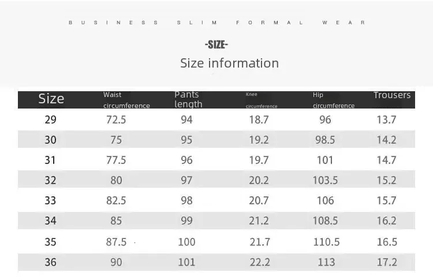Select hip circumference value 103.5

[x=325, y=180]
